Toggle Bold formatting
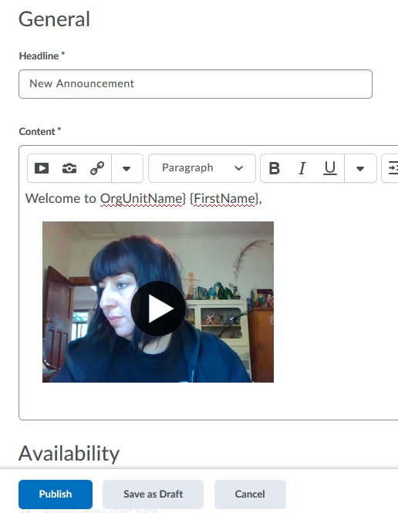This screenshot has width=398, height=513. 275,168
